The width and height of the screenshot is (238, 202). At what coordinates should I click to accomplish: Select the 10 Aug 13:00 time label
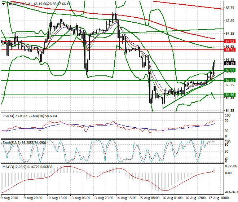pyautogui.click(x=57, y=198)
